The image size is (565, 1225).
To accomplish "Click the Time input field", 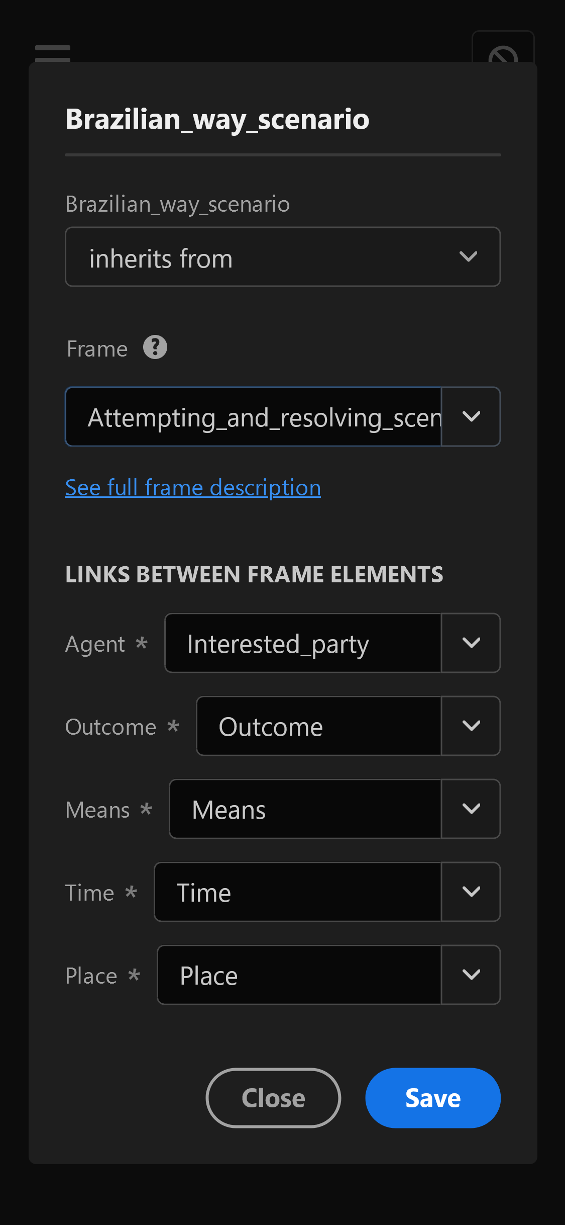I will point(298,892).
